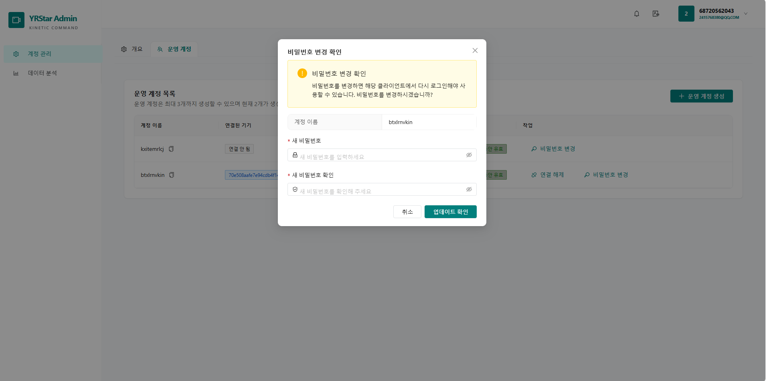Click the 작업 column header
This screenshot has height=381, width=767.
click(528, 126)
